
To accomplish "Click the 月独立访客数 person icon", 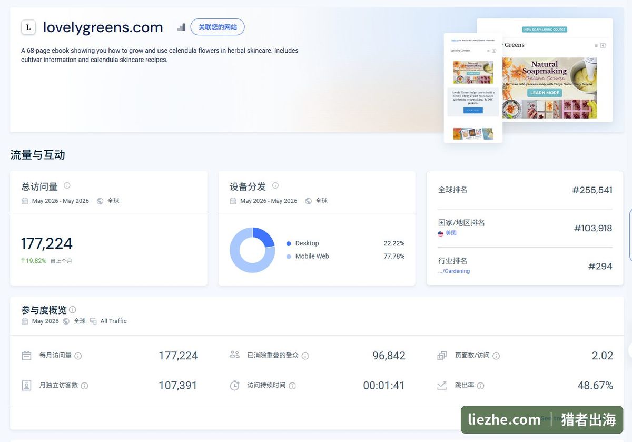I will 27,386.
